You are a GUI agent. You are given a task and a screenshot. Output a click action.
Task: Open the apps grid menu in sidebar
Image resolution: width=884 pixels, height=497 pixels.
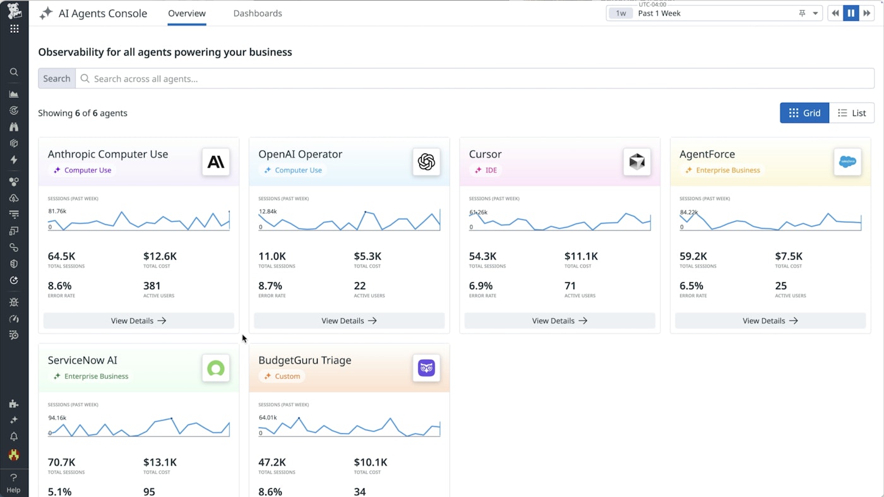point(14,29)
